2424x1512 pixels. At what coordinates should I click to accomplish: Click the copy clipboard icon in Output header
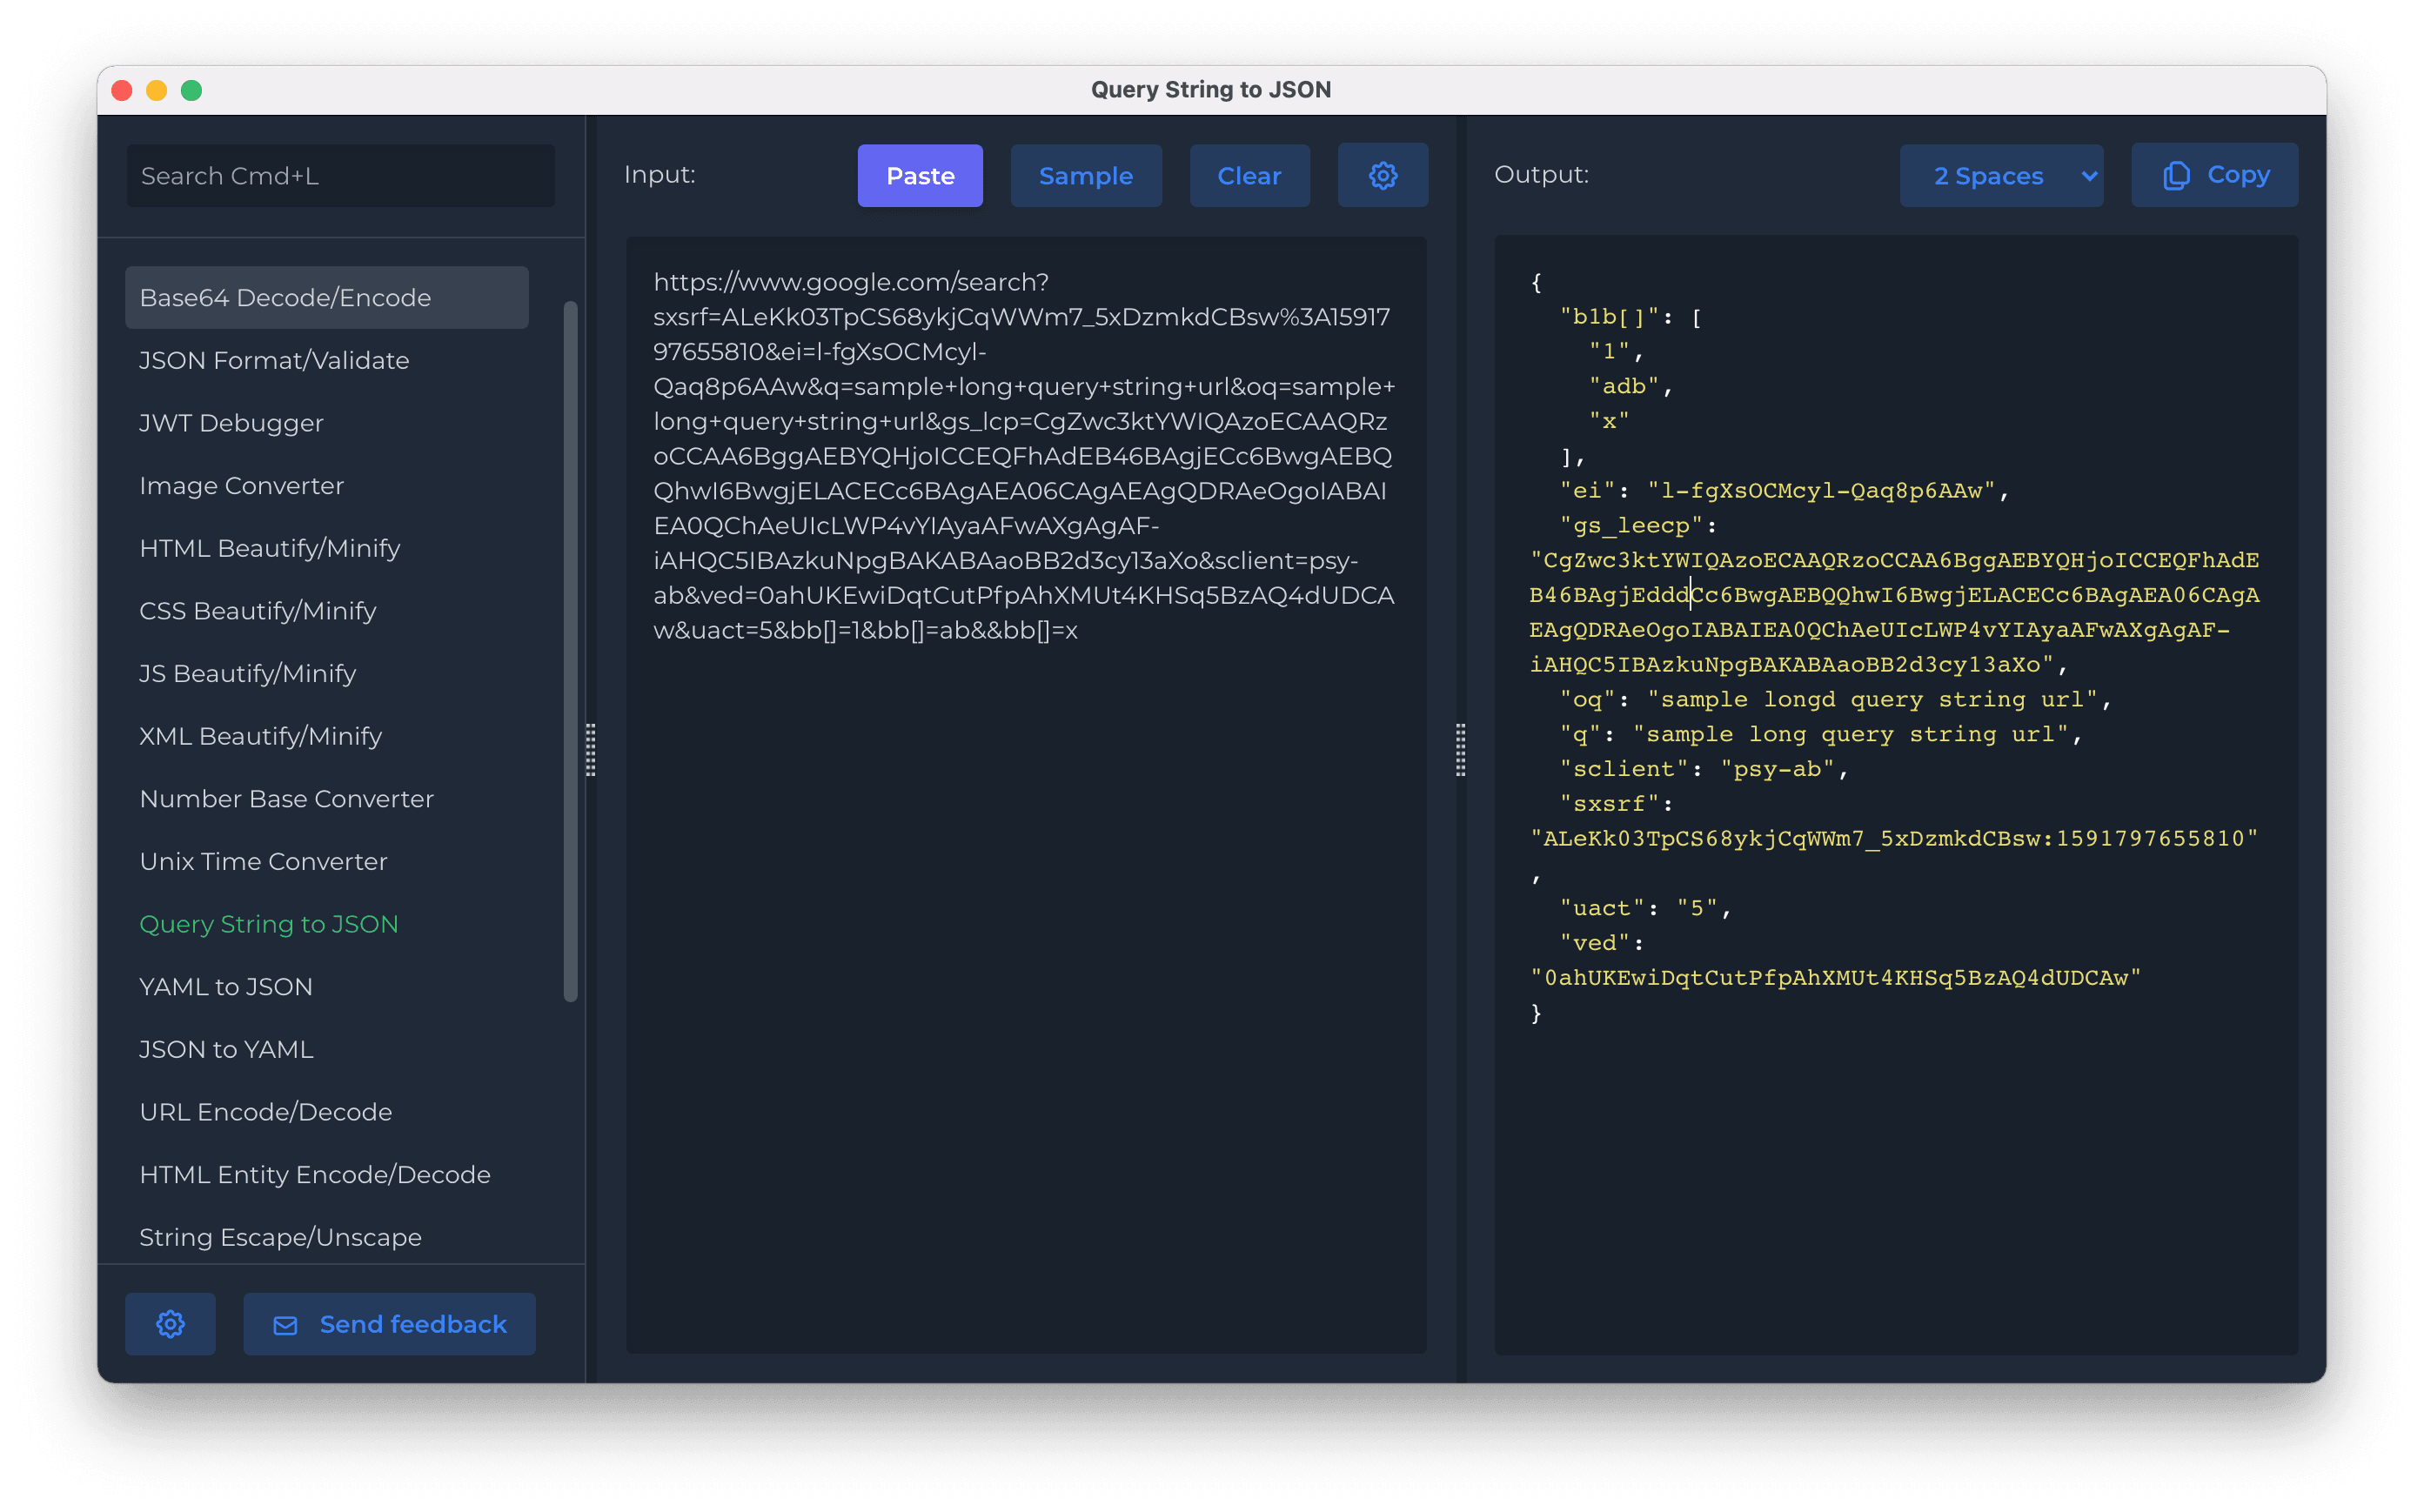pos(2176,176)
